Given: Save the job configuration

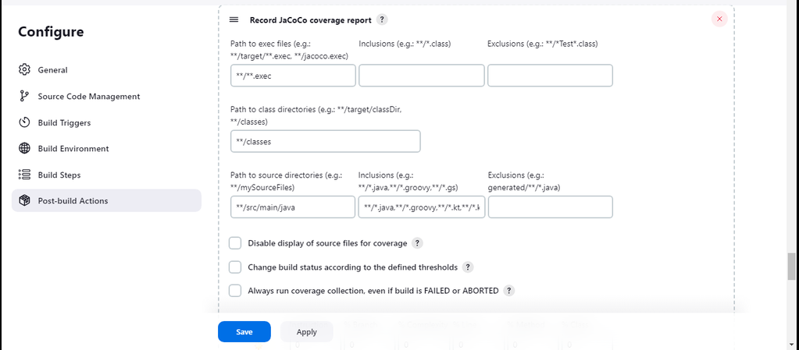Looking at the screenshot, I should pos(244,332).
